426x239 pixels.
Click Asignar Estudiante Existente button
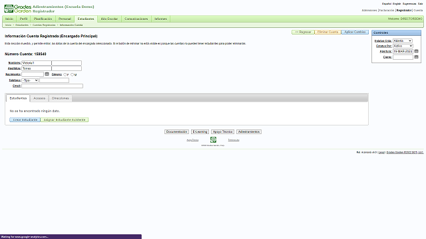tap(65, 119)
